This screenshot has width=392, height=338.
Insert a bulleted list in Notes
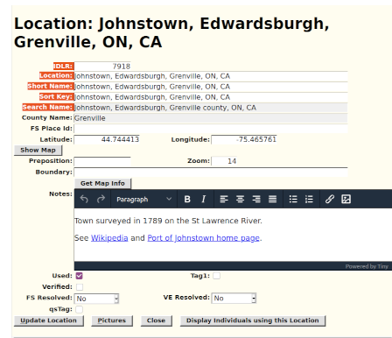[x=293, y=200]
